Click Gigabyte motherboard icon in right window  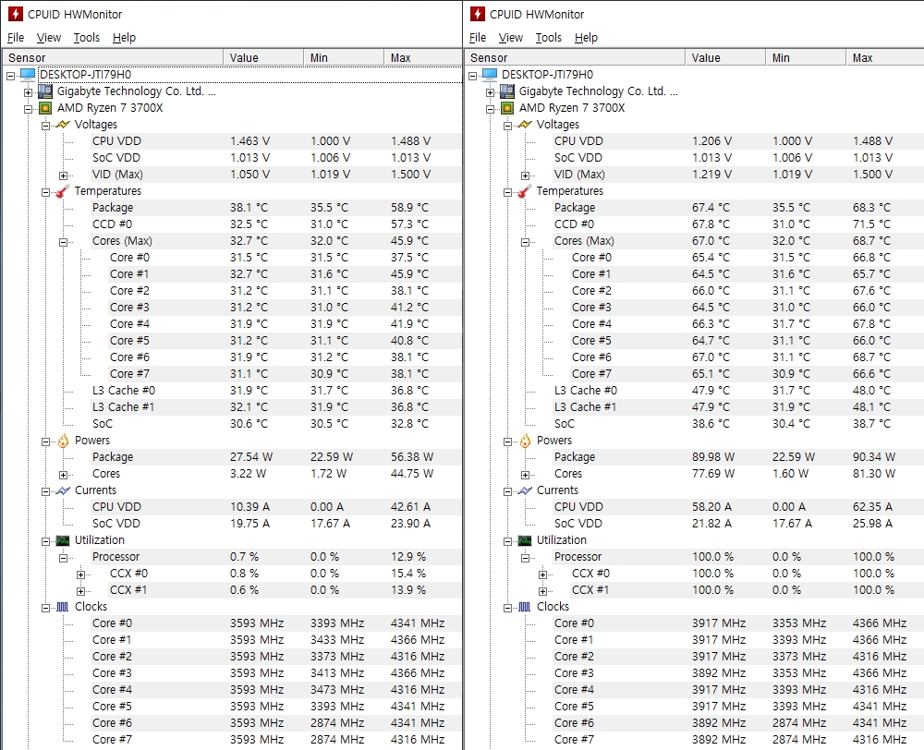(x=507, y=91)
